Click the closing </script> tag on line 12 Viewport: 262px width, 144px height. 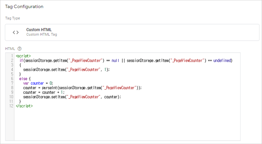(24, 106)
